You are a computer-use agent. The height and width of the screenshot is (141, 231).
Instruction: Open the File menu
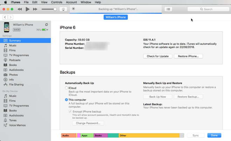coord(26,2)
